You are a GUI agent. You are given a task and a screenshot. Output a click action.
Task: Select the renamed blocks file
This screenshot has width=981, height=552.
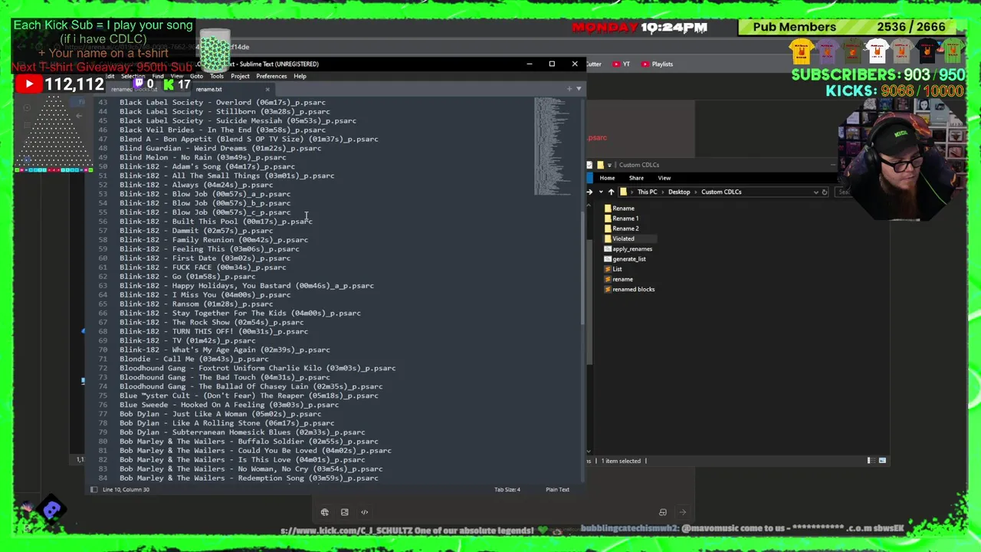tap(629, 289)
